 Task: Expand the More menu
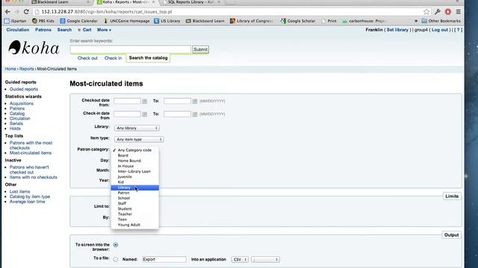(104, 30)
